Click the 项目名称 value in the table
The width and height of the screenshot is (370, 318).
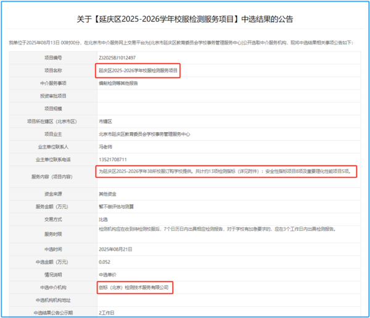pos(138,70)
